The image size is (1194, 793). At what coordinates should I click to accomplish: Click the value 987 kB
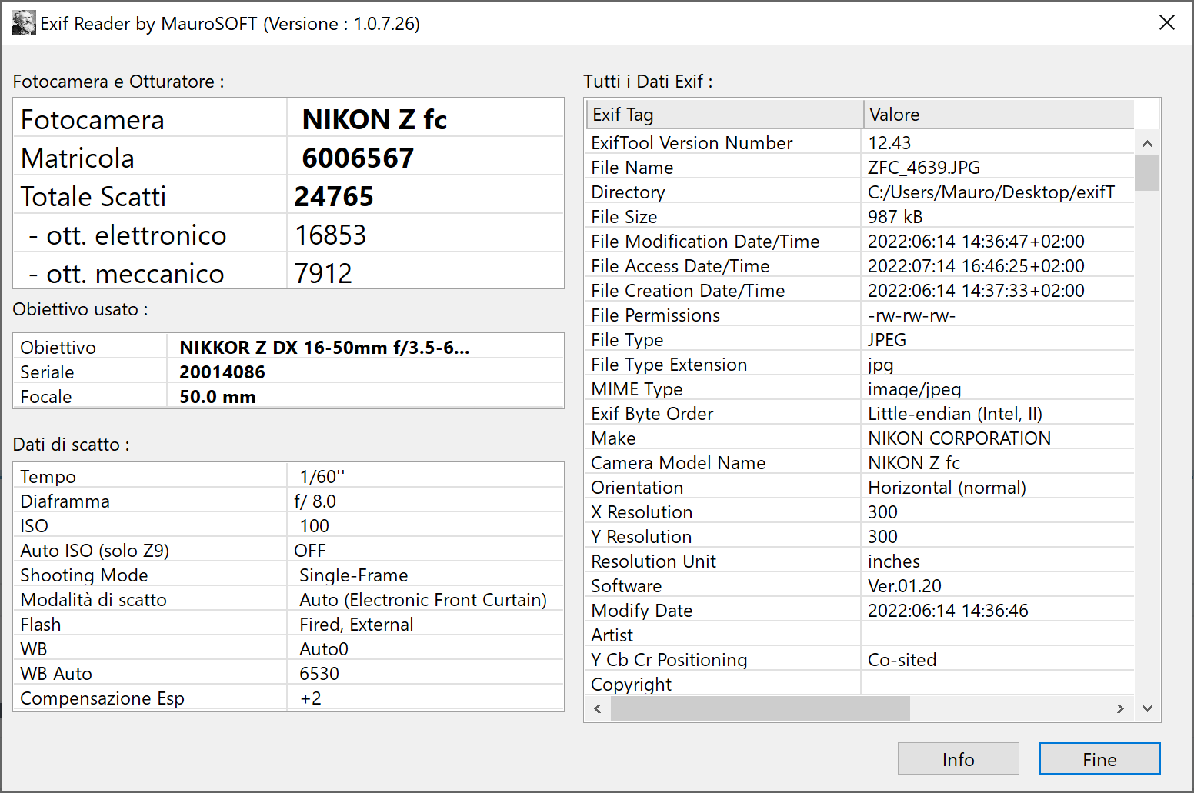point(895,217)
